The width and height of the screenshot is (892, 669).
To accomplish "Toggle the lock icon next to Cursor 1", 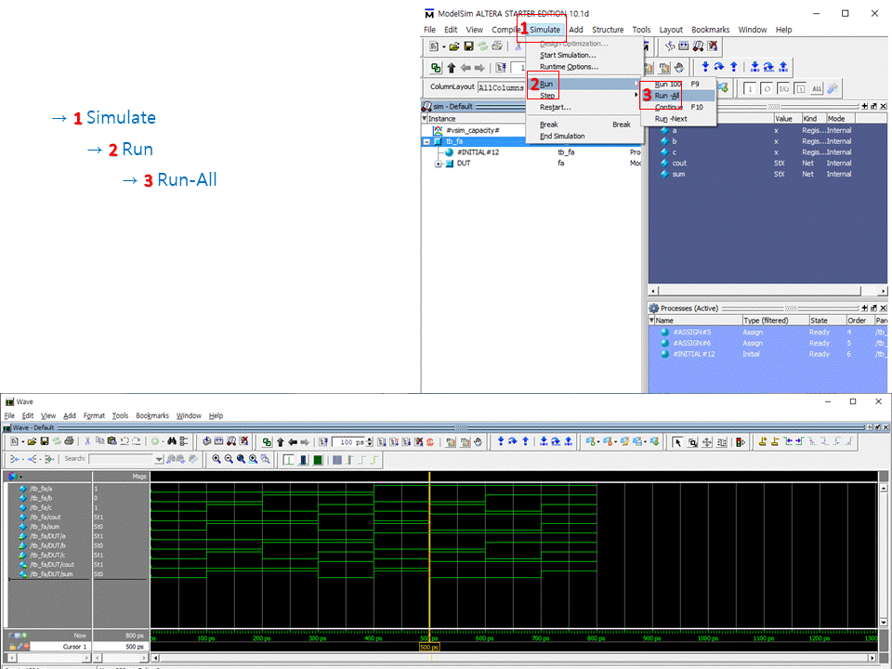I will pyautogui.click(x=12, y=647).
